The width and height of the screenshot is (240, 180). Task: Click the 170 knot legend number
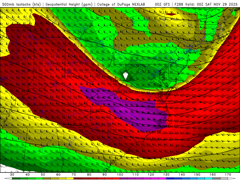[228, 175]
